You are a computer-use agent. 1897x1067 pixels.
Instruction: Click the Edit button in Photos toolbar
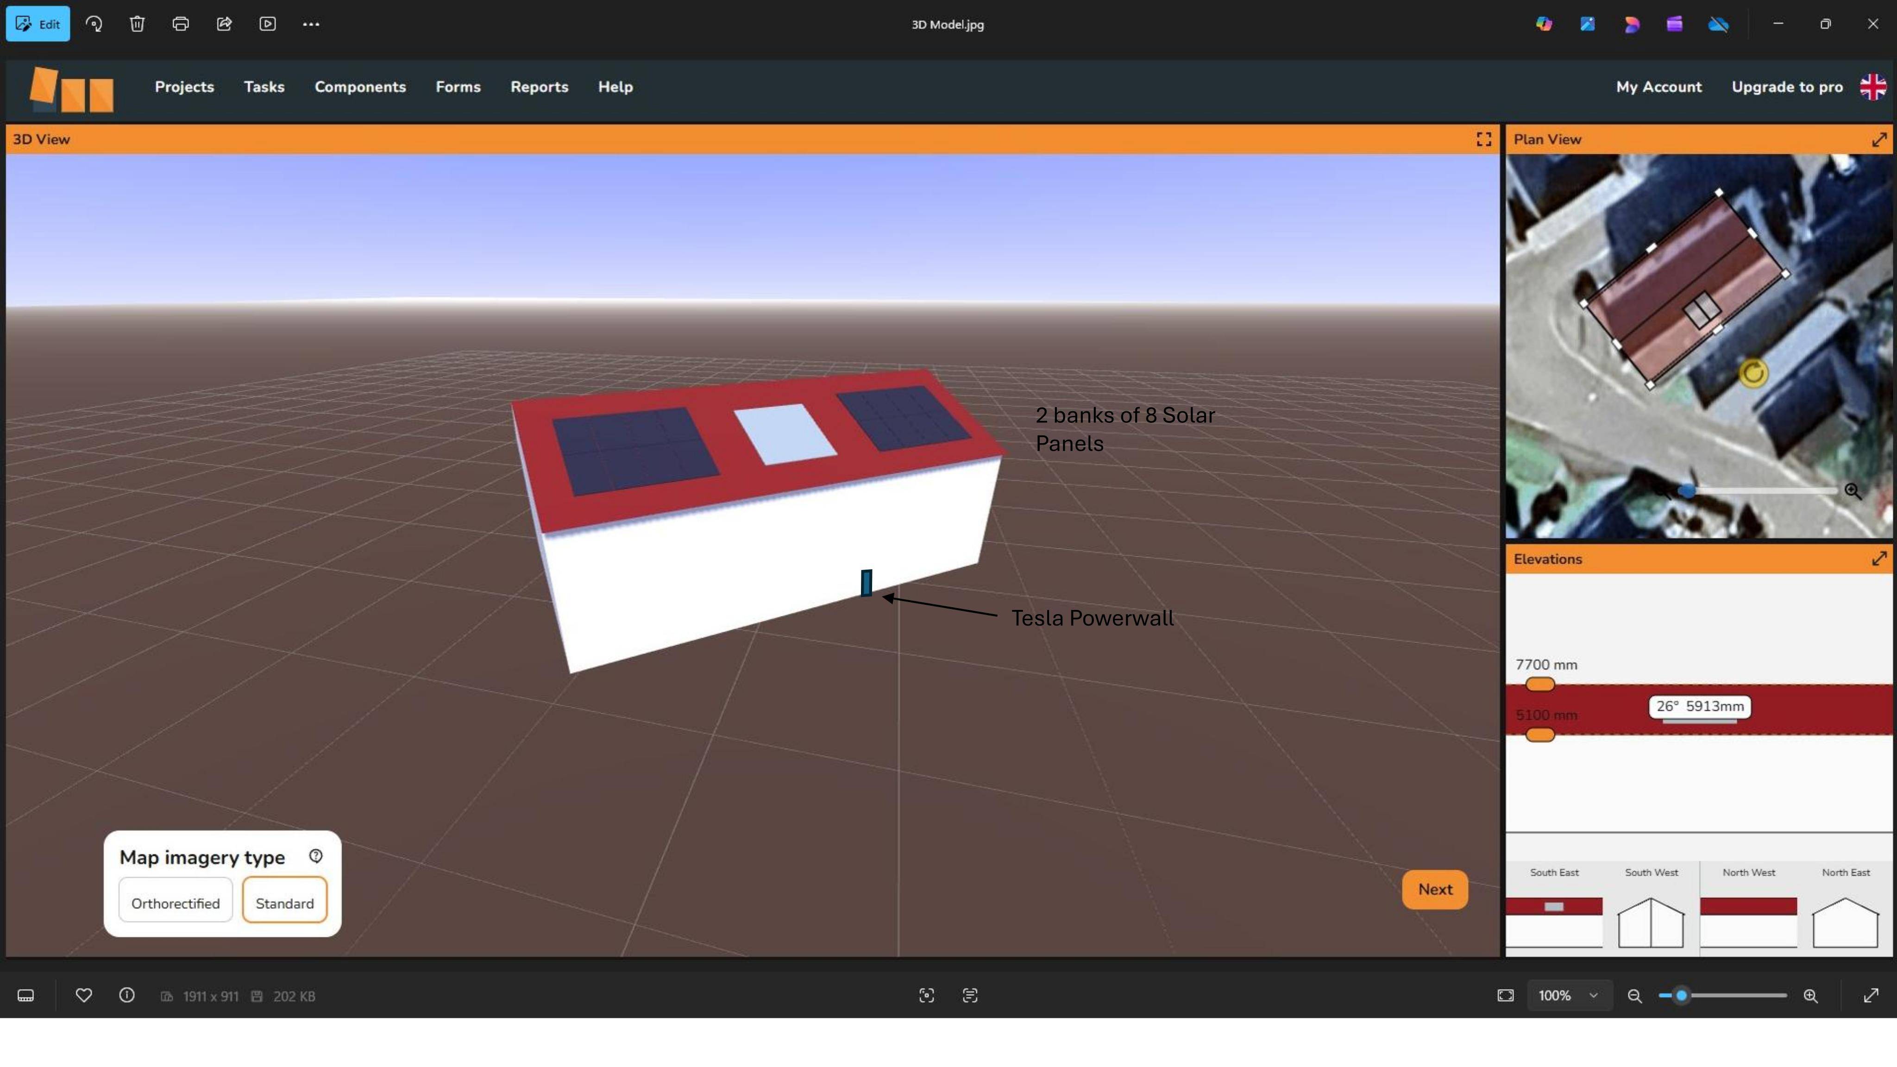pos(38,24)
